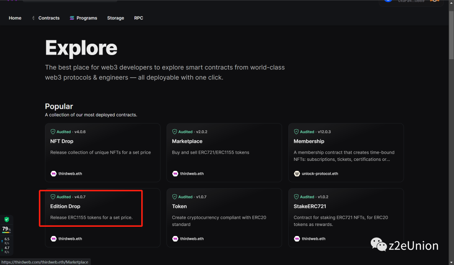Click the thirdweb.eth avatar on Token card
This screenshot has height=265, width=454.
click(175, 239)
